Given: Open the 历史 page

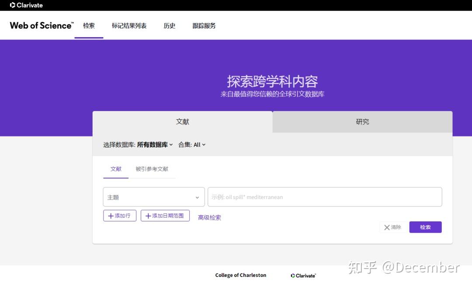Looking at the screenshot, I should click(x=169, y=25).
